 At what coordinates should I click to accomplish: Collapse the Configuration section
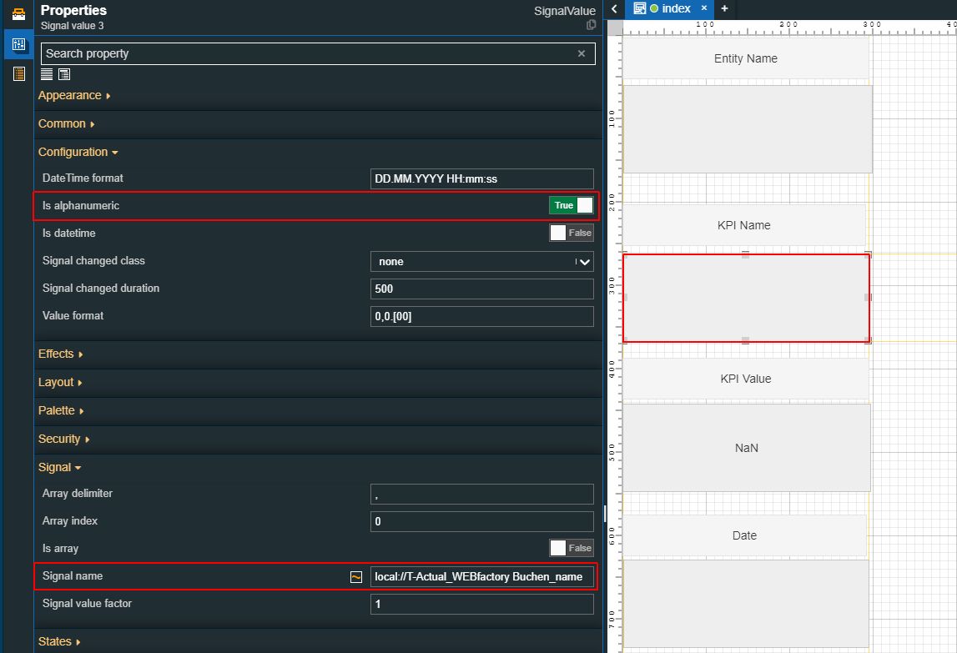pyautogui.click(x=78, y=152)
